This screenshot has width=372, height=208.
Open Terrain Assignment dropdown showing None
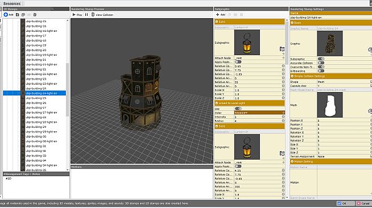click(x=345, y=156)
